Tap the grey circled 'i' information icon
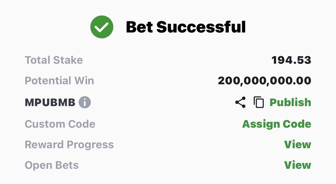The width and height of the screenshot is (336, 184). coord(85,102)
